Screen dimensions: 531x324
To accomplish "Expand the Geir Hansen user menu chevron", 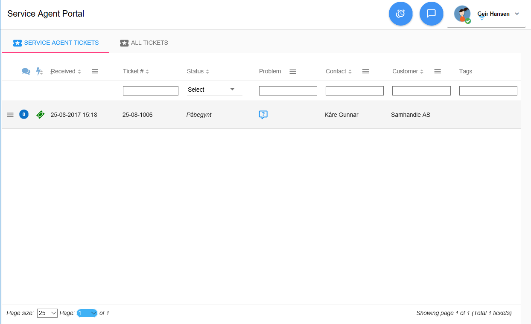I will (517, 14).
